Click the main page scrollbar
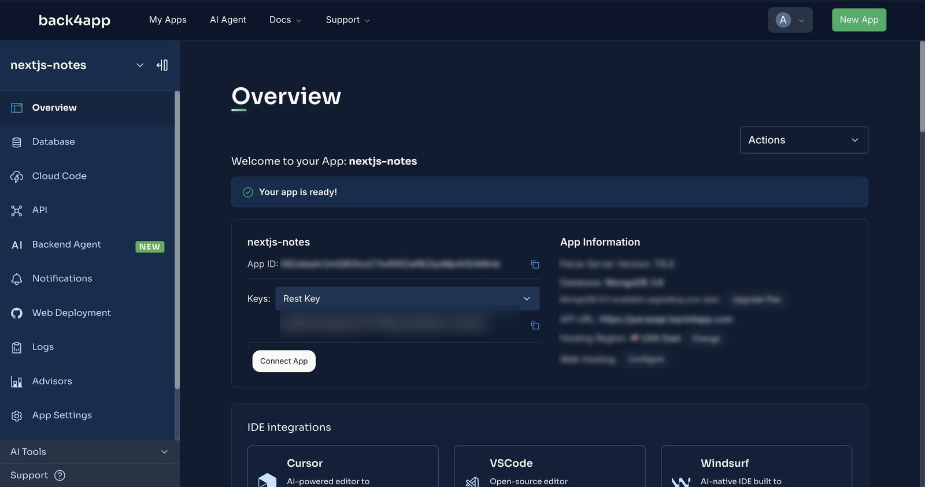Viewport: 925px width, 487px height. pos(922,87)
